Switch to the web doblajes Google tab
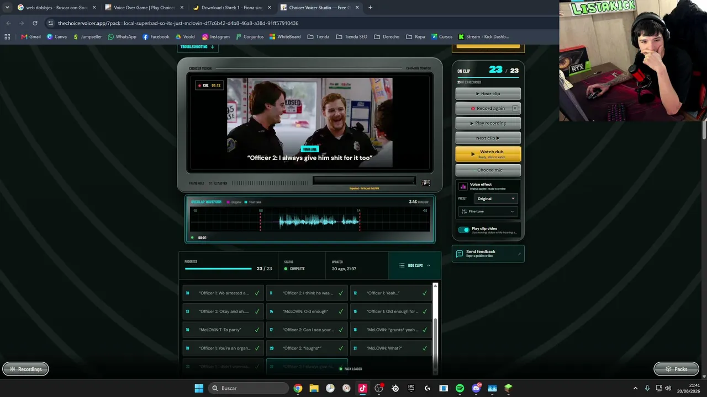 coord(56,8)
